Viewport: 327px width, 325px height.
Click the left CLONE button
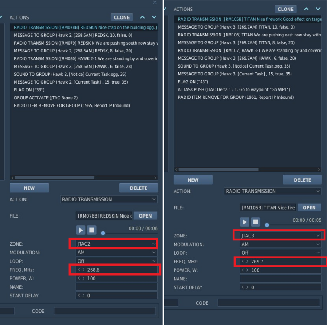(122, 17)
